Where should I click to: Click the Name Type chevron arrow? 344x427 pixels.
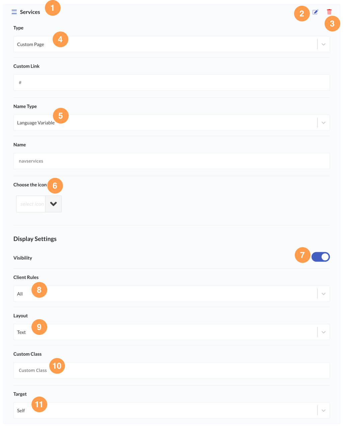[323, 123]
